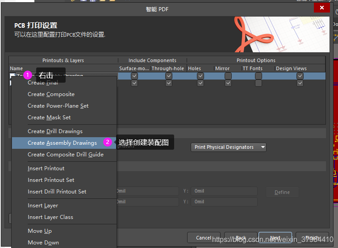Screen dimensions: 338x248
Task: Toggle Design Views checkbox in second row
Action: (300, 83)
